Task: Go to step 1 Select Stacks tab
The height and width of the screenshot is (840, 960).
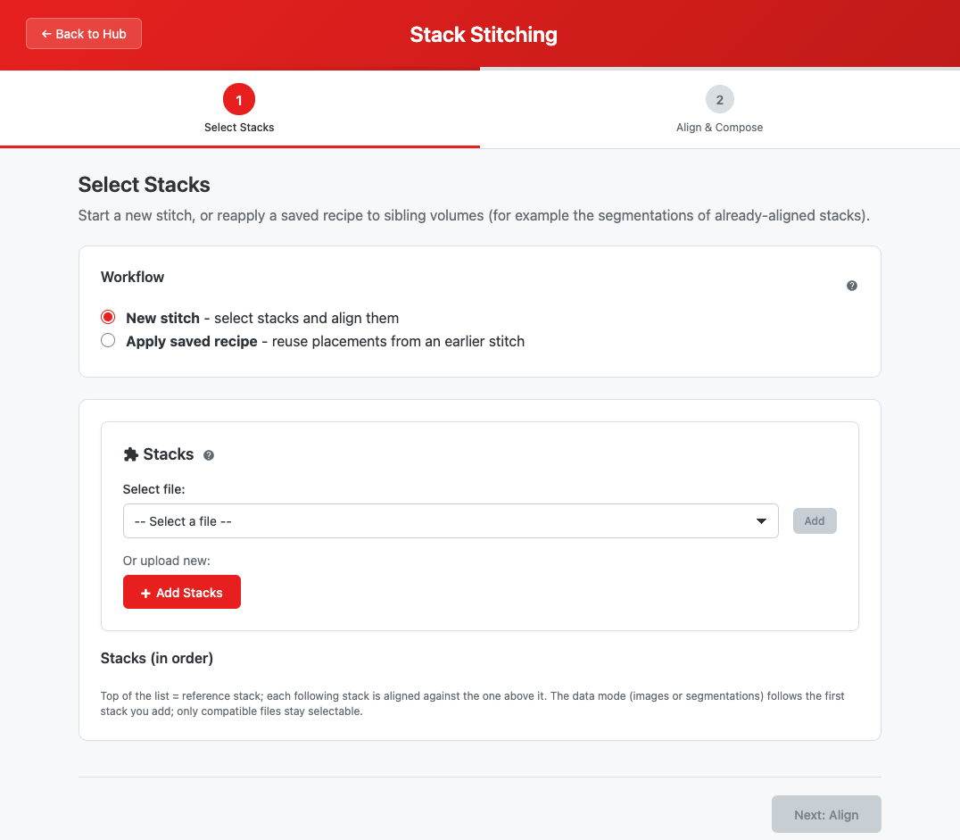Action: (x=239, y=109)
